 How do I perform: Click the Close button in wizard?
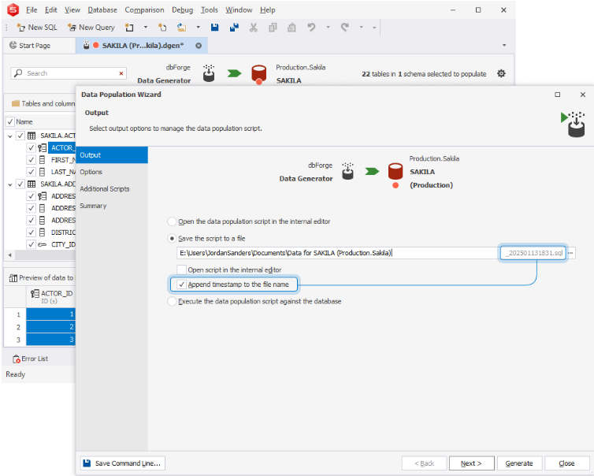566,463
